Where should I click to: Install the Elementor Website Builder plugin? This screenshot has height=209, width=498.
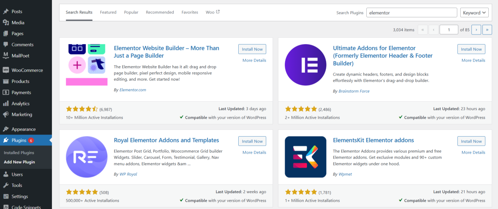click(252, 49)
